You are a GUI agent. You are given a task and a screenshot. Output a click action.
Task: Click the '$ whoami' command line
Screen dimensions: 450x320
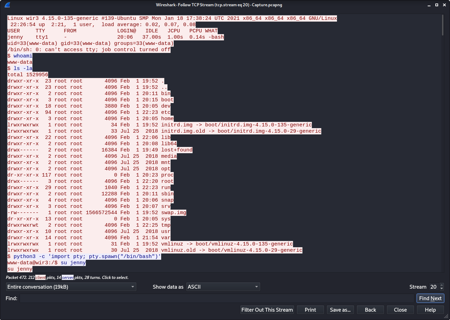(x=20, y=56)
